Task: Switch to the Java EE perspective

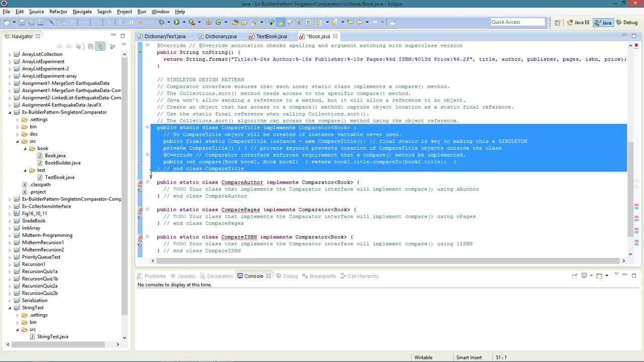Action: point(579,22)
